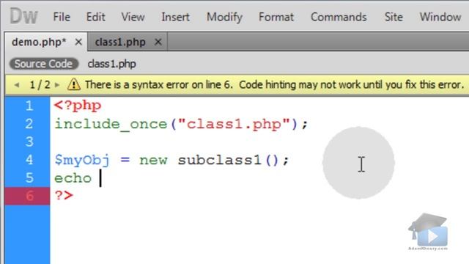Close the class1.php tab
This screenshot has width=469, height=264.
(x=158, y=43)
